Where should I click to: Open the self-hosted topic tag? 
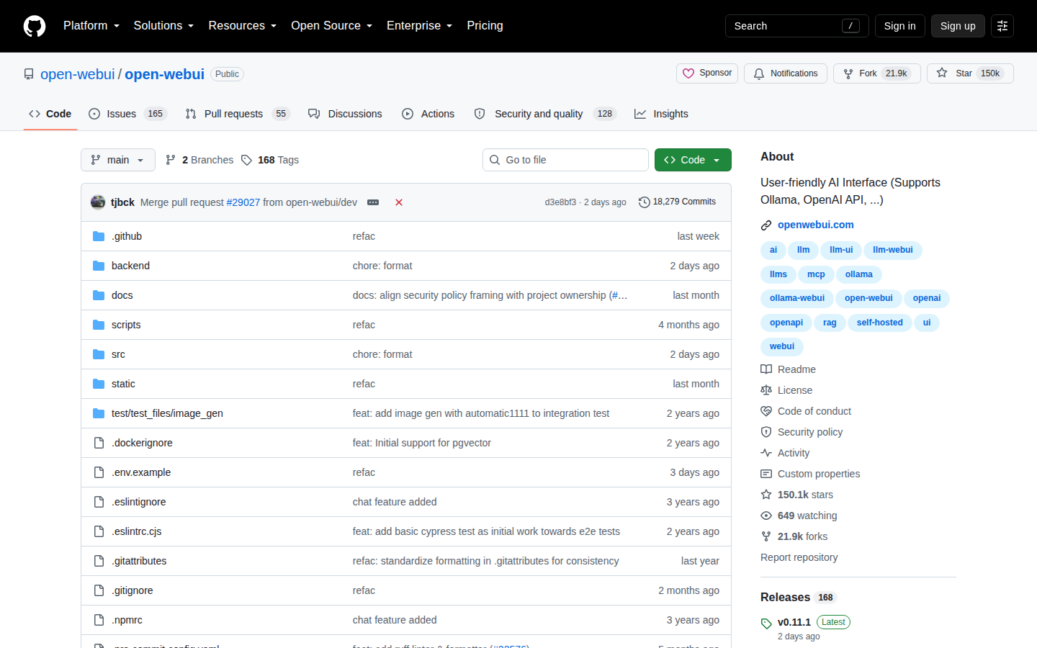point(880,323)
